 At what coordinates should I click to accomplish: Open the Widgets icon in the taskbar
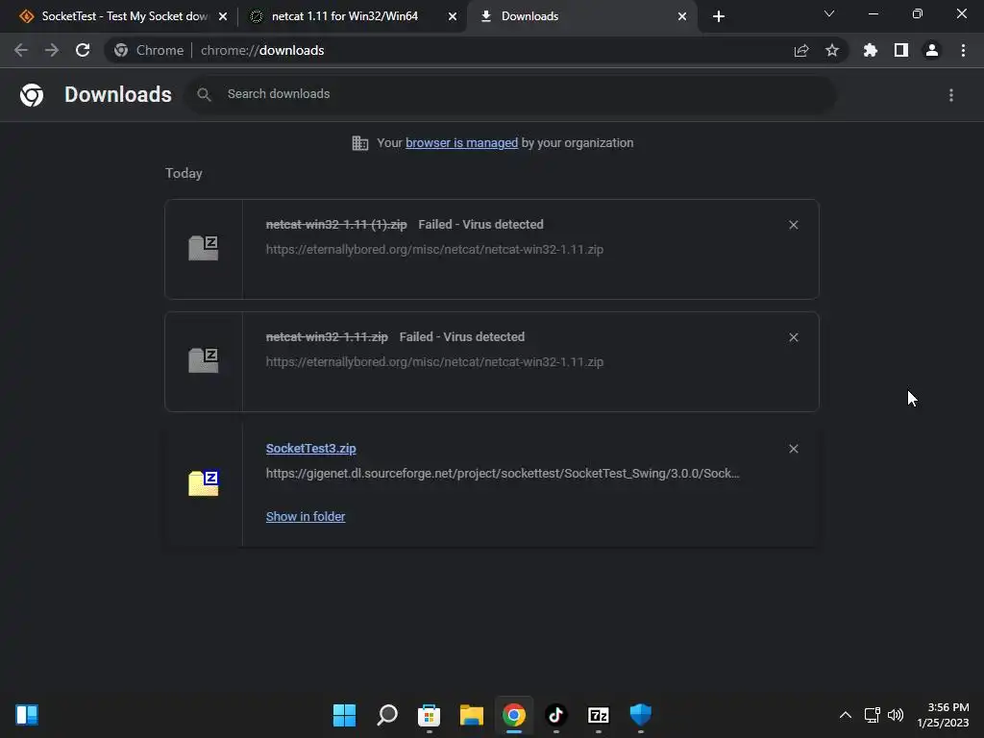click(x=27, y=715)
